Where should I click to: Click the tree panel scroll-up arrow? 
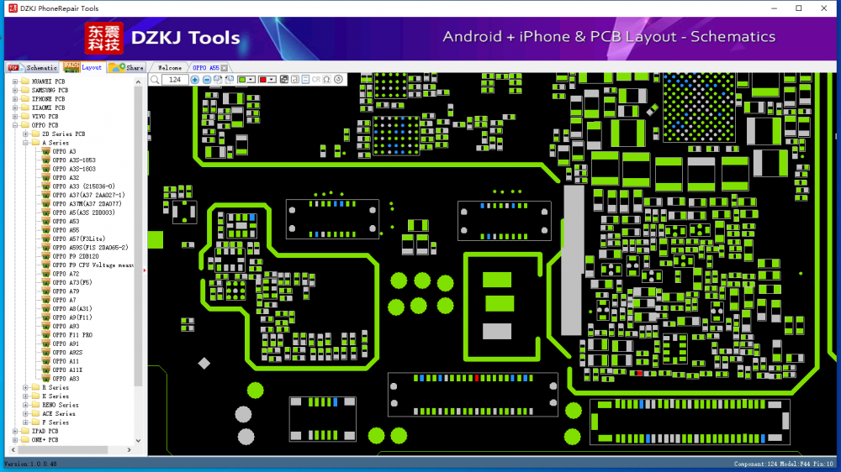[x=139, y=80]
